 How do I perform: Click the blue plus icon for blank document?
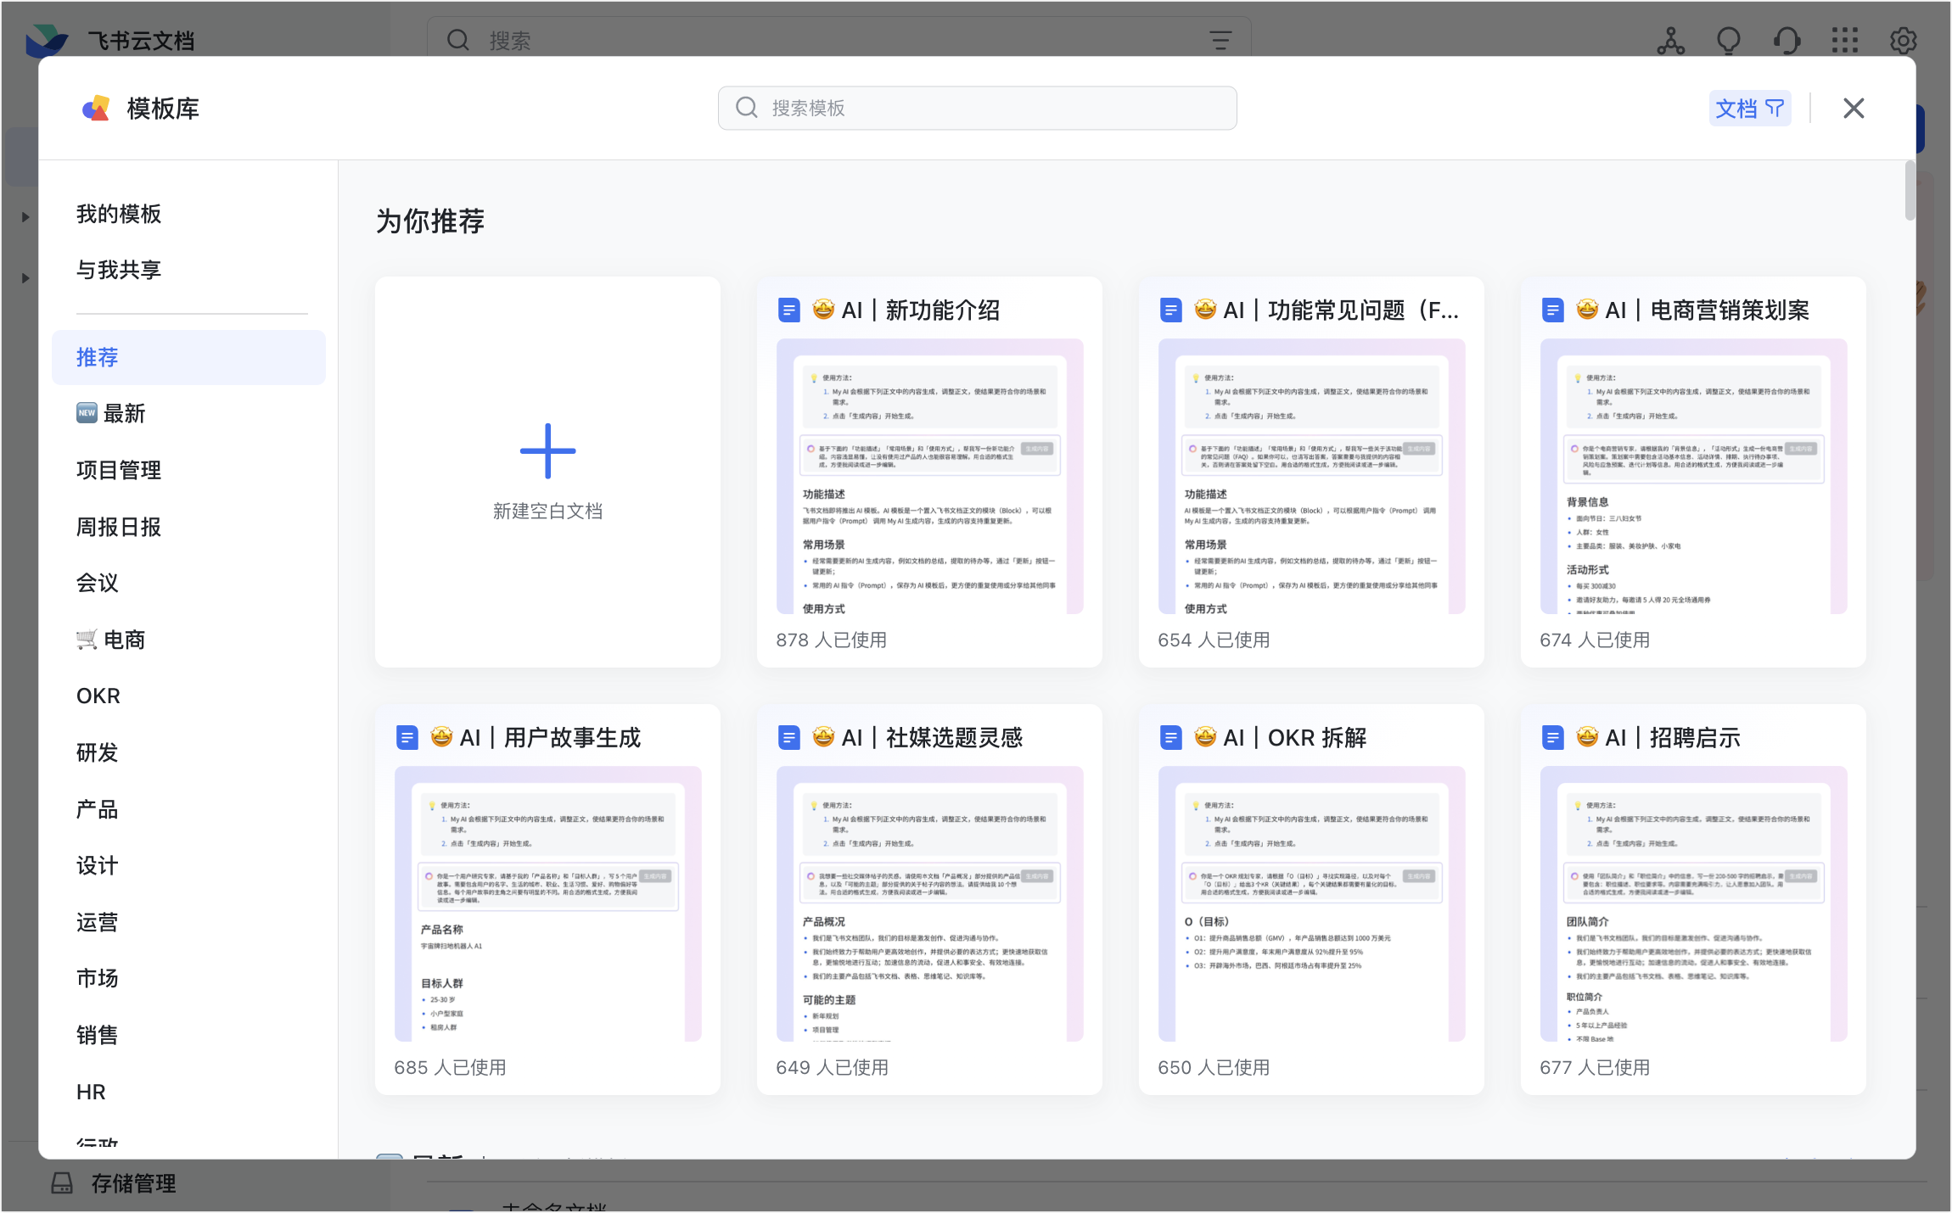tap(547, 451)
